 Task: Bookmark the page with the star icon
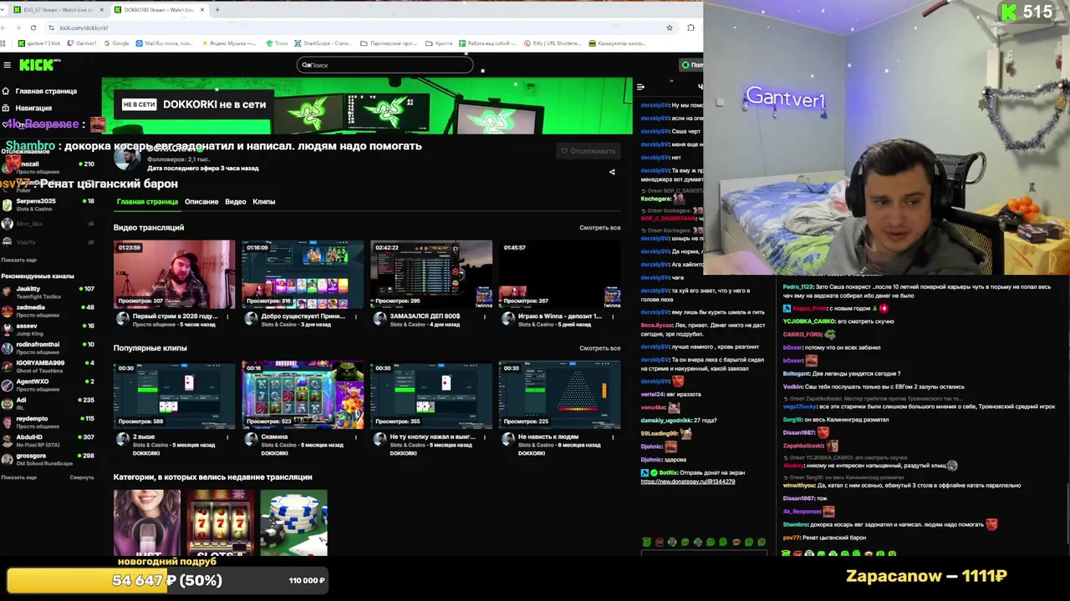(x=670, y=28)
